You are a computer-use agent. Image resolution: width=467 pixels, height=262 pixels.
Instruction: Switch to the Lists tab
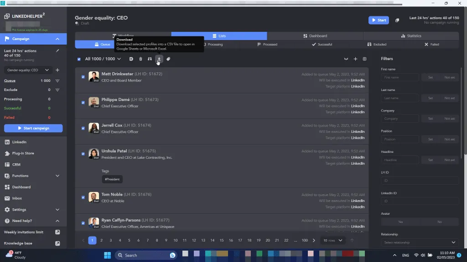(219, 36)
